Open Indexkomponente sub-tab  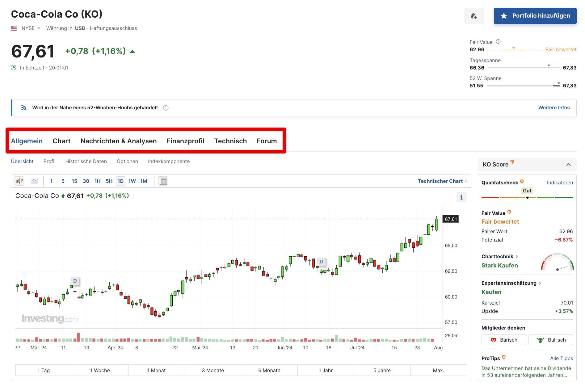pos(169,161)
